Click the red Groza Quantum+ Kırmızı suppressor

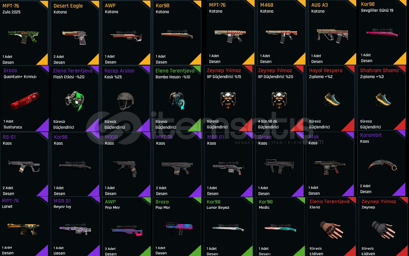[x=25, y=100]
